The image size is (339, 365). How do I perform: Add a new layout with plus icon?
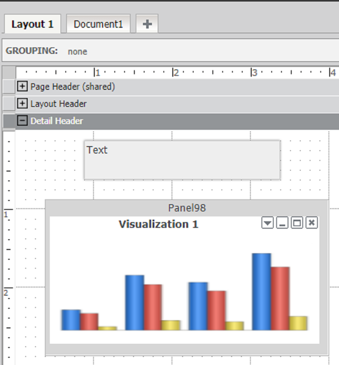pyautogui.click(x=147, y=24)
